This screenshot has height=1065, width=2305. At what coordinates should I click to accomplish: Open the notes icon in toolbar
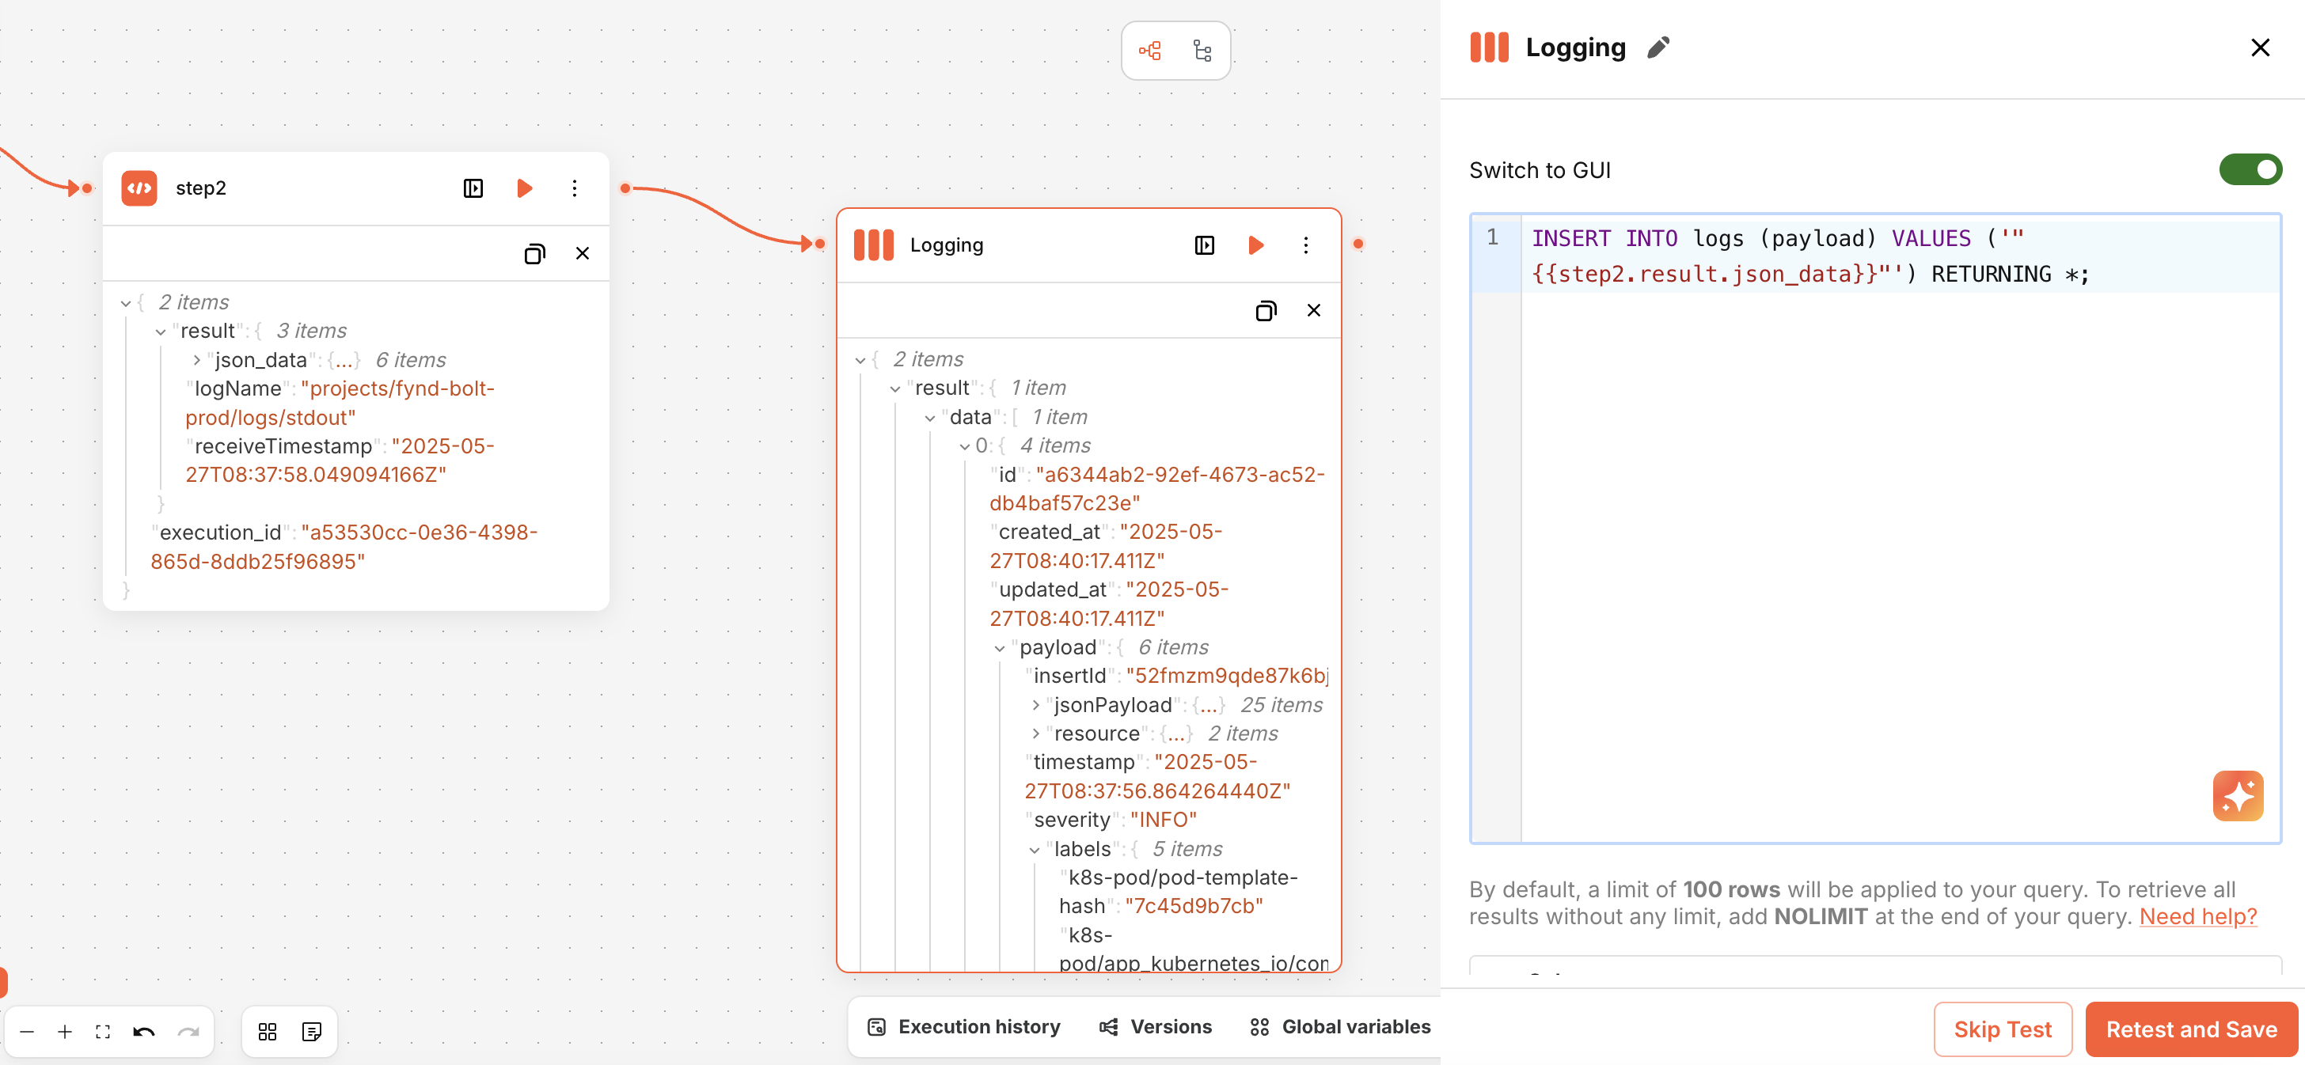pyautogui.click(x=311, y=1032)
